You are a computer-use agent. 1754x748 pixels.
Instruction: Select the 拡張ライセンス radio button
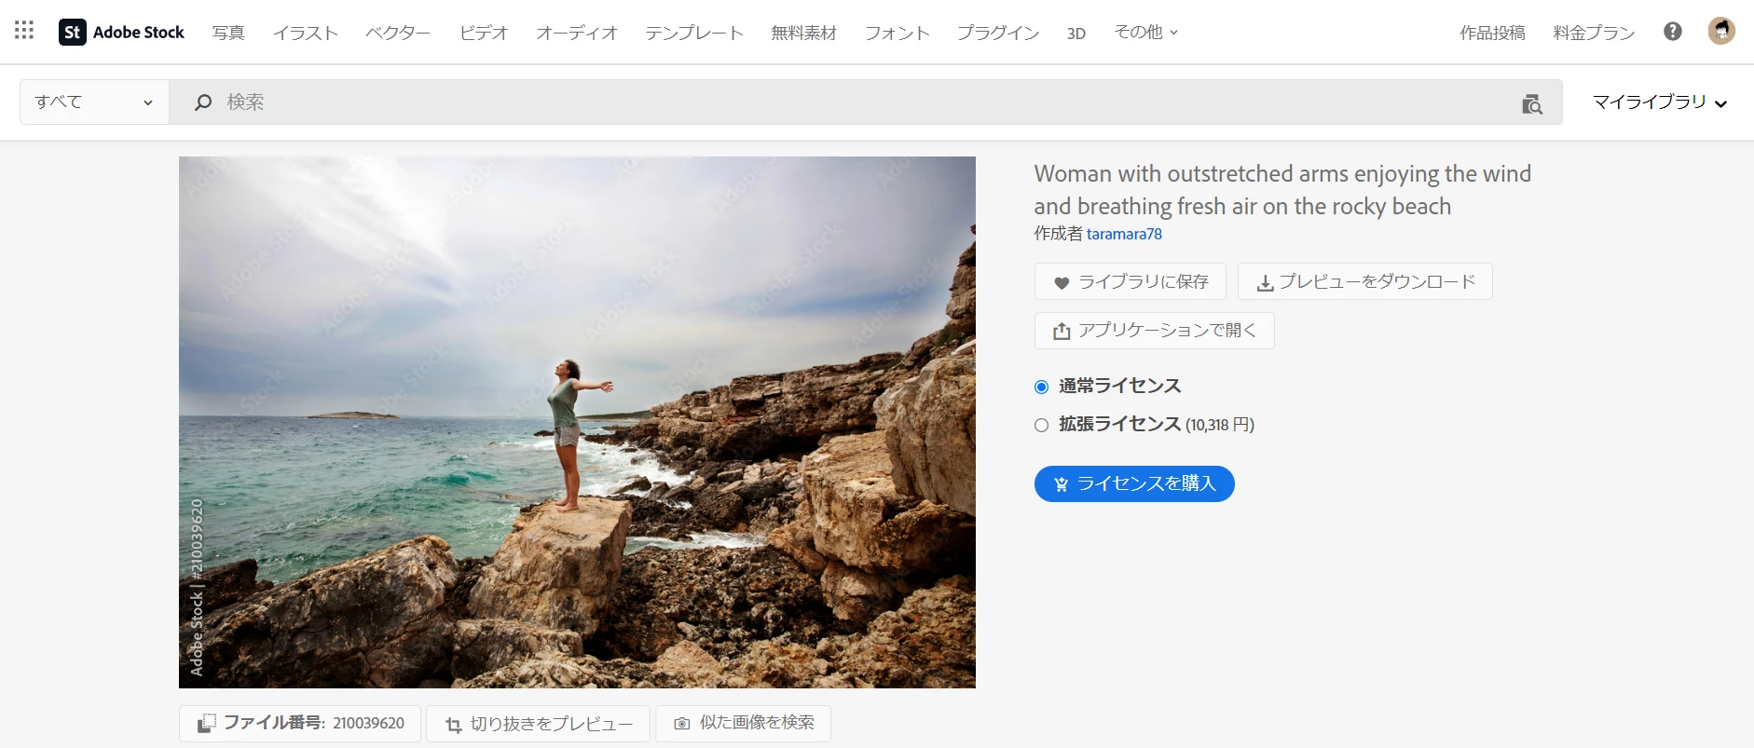pyautogui.click(x=1041, y=426)
